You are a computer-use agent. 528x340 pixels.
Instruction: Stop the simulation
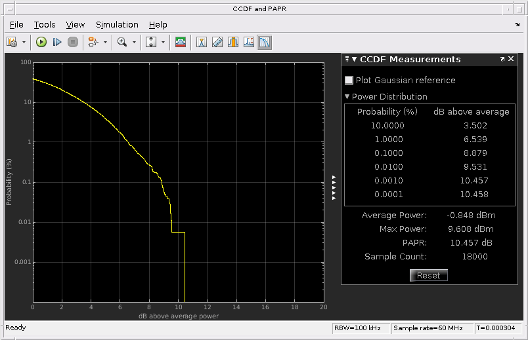pyautogui.click(x=73, y=43)
